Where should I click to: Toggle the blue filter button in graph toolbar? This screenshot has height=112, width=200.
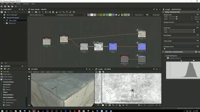107,15
